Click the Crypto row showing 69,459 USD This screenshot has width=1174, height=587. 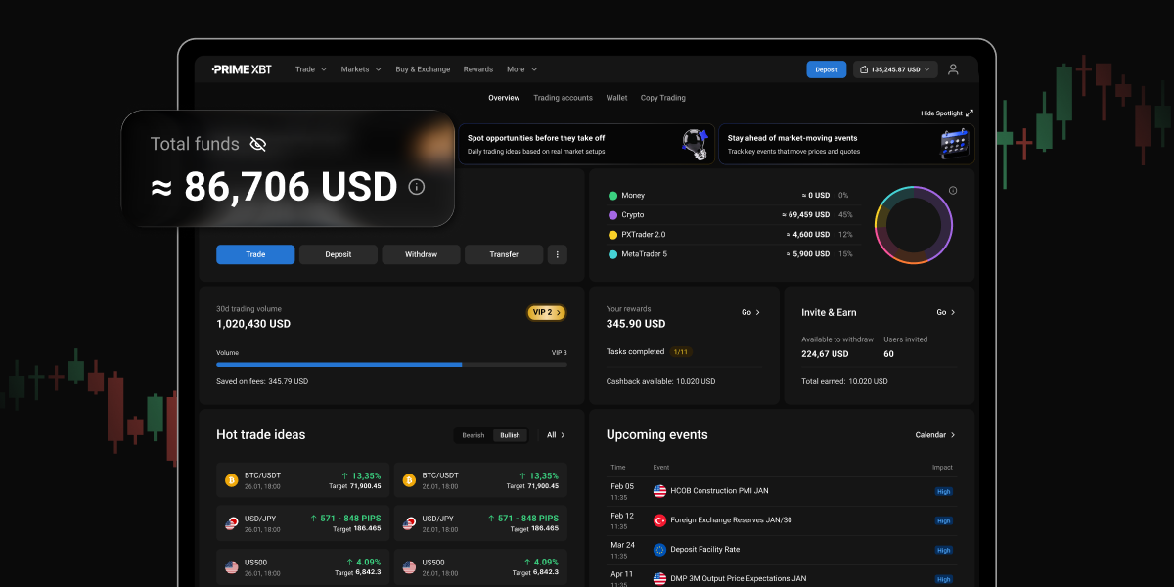click(730, 215)
